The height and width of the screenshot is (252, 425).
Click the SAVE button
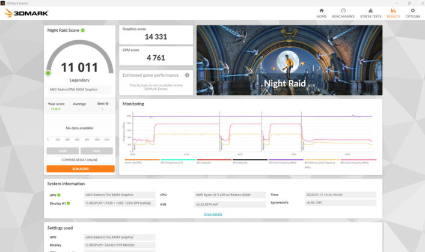coord(97,151)
